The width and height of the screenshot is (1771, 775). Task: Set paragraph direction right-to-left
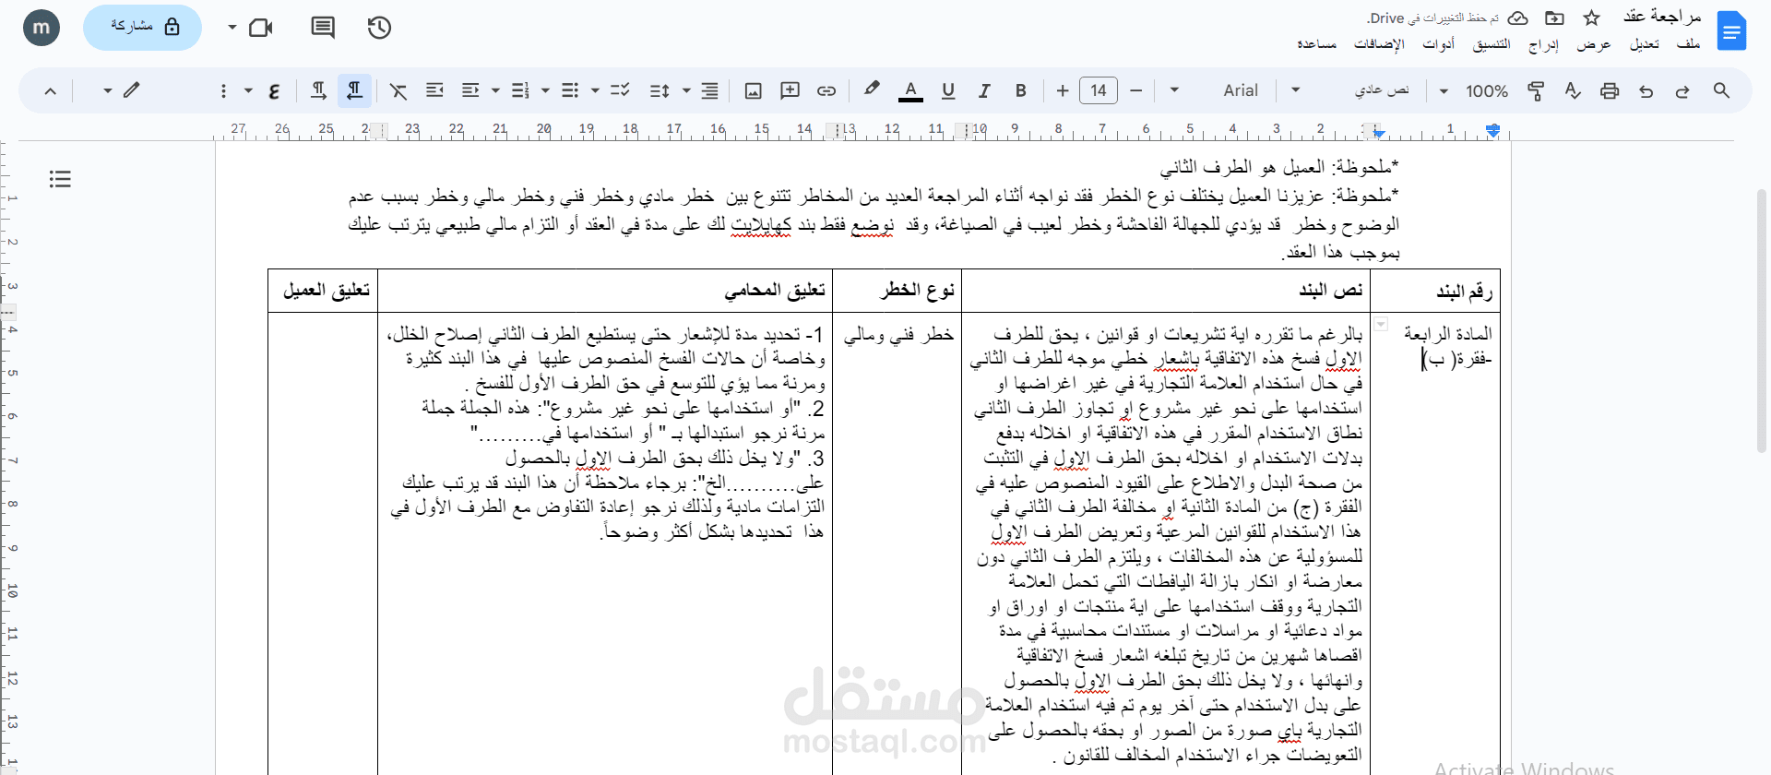(354, 90)
